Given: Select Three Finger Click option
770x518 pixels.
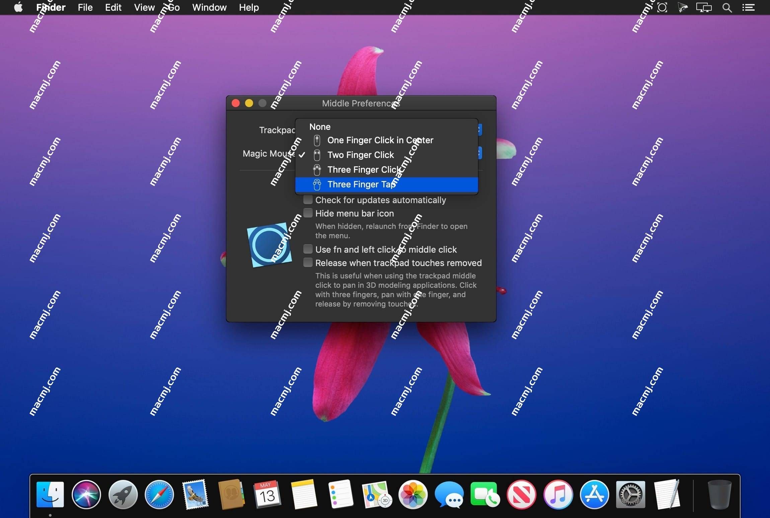Looking at the screenshot, I should point(386,169).
